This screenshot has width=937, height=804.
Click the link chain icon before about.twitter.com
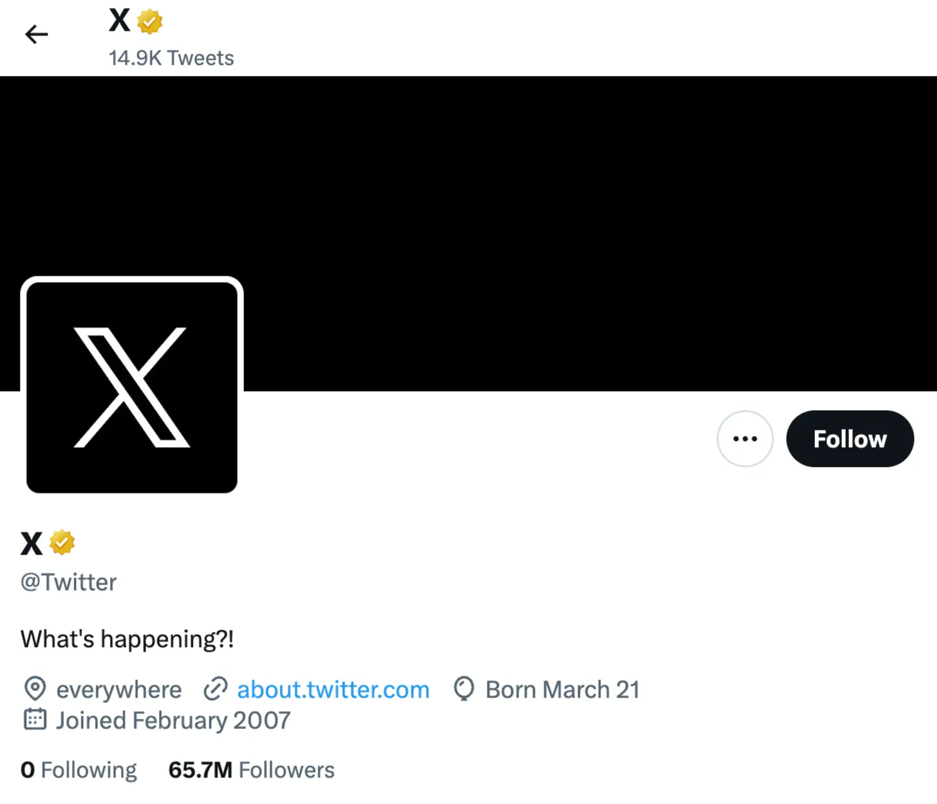point(216,689)
